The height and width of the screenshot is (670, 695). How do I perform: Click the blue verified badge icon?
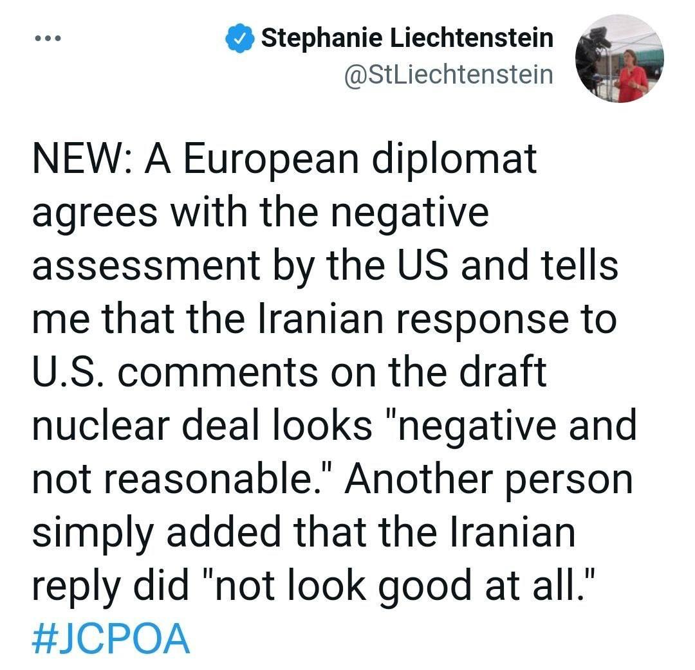(239, 39)
